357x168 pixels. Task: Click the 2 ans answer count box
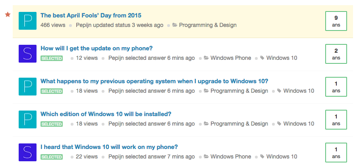click(x=336, y=54)
